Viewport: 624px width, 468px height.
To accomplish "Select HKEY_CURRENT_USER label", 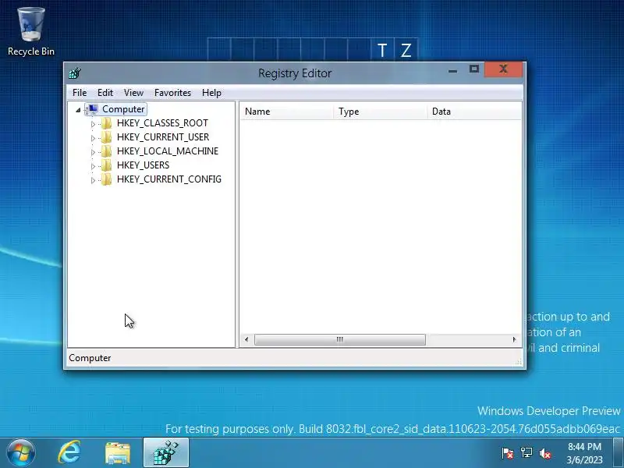I will tap(163, 137).
